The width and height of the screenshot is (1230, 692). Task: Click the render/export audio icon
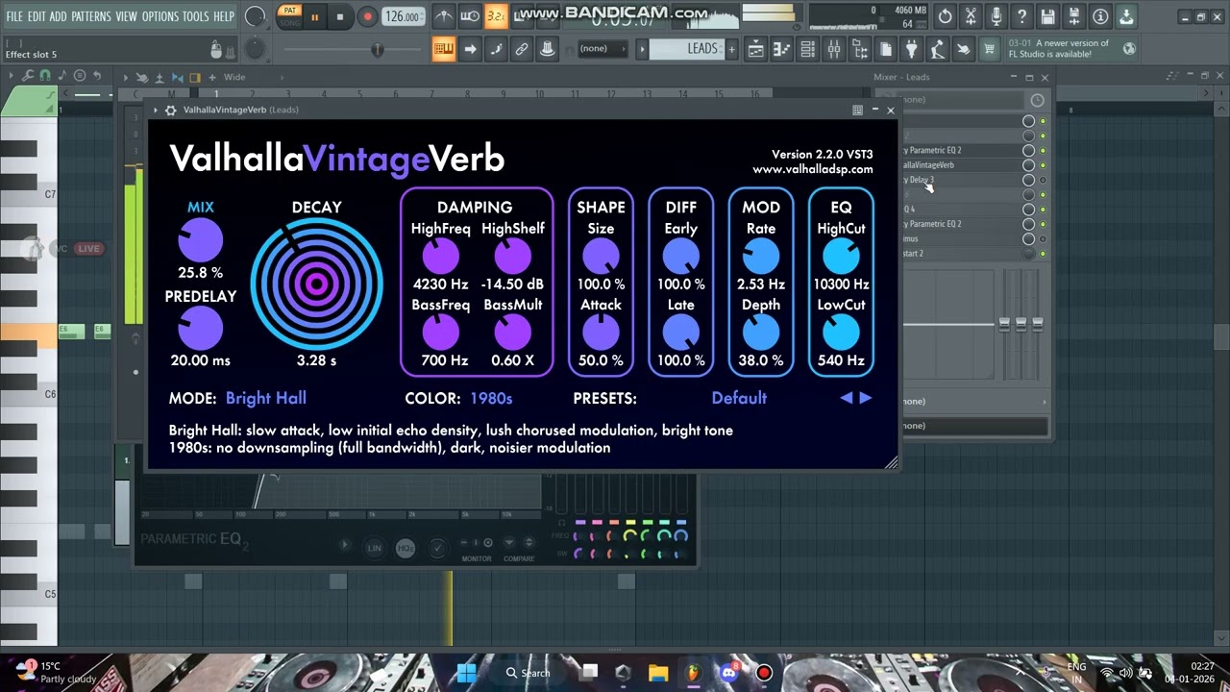(1074, 16)
